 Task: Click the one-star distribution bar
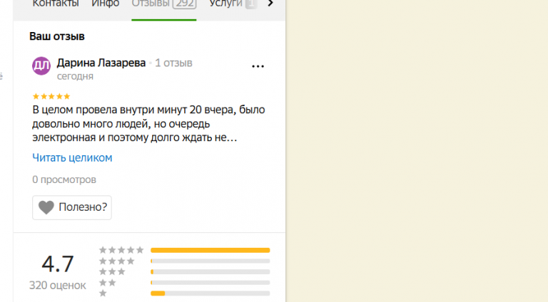[x=210, y=293]
